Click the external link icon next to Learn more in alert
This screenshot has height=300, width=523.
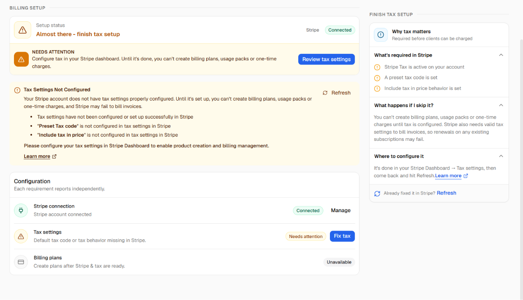point(54,156)
